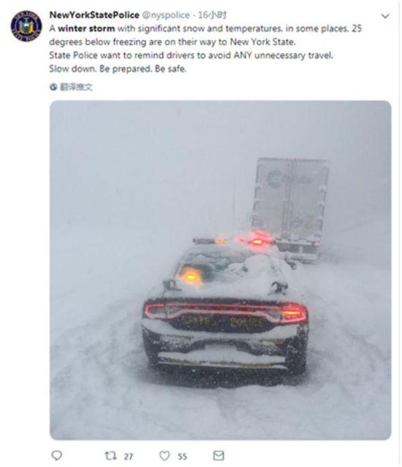This screenshot has width=402, height=467.
Task: Click the "degrees below freezing" tweet line
Action: pyautogui.click(x=172, y=42)
